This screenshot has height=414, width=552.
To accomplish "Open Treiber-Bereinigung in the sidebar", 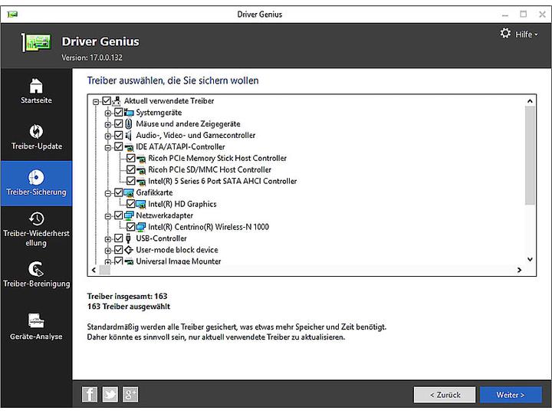I will [36, 274].
